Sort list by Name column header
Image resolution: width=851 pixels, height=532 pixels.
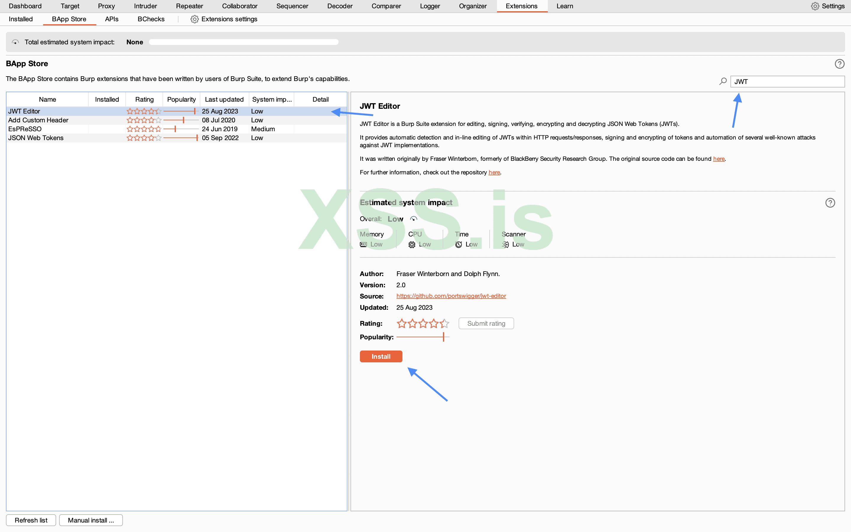(x=47, y=99)
